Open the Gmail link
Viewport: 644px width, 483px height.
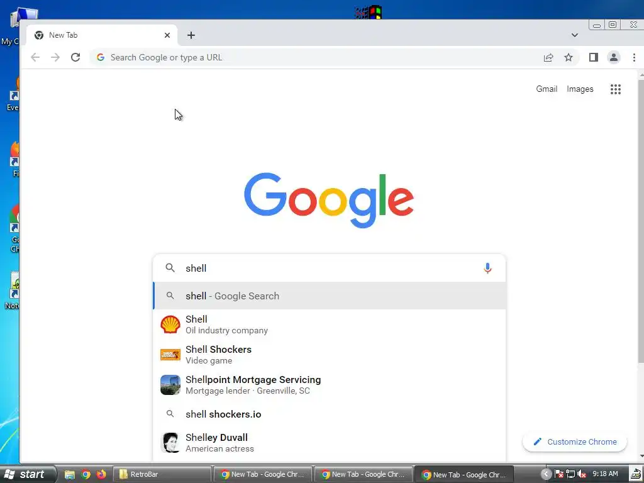pos(547,89)
